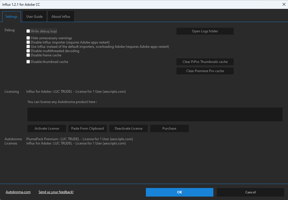Check Disable Influx importer option
This screenshot has width=288, height=200.
click(x=28, y=42)
